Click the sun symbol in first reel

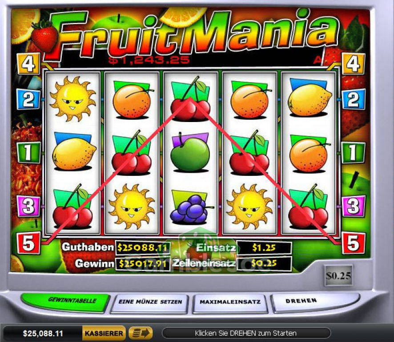point(73,99)
